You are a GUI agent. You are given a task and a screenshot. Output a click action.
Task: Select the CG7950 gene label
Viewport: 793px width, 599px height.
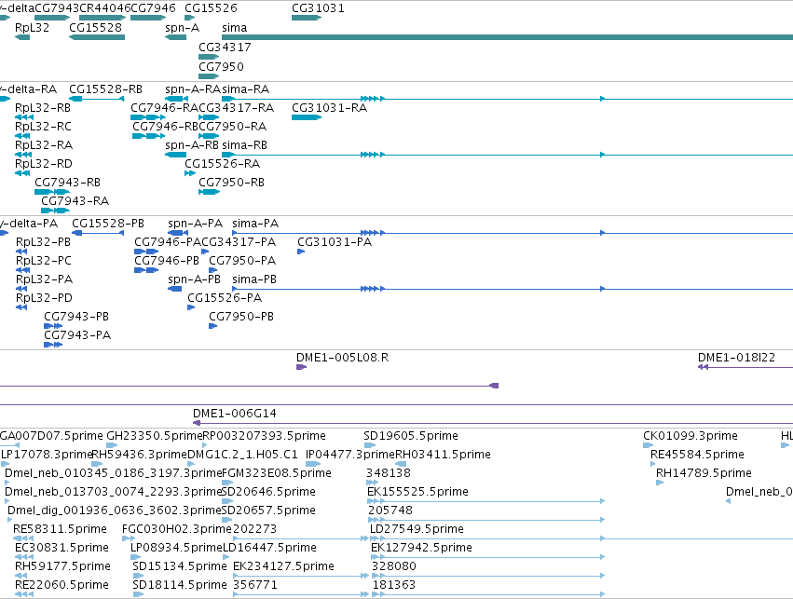click(221, 66)
